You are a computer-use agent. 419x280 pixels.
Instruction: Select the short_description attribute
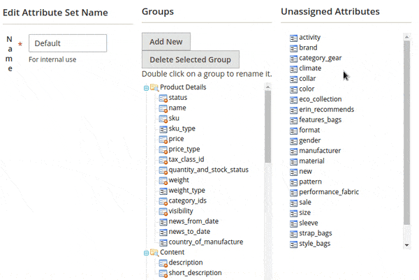click(195, 273)
